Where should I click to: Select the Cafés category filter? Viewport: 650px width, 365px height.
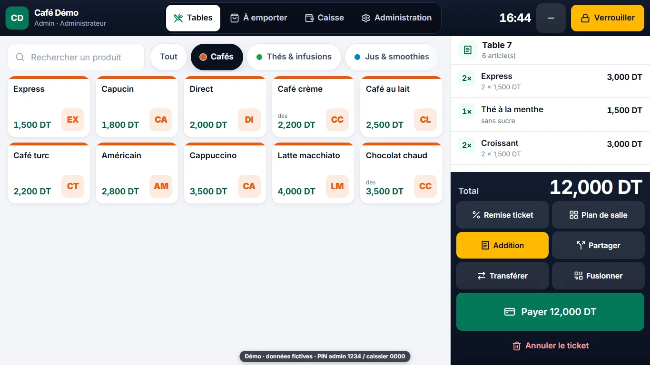point(217,57)
